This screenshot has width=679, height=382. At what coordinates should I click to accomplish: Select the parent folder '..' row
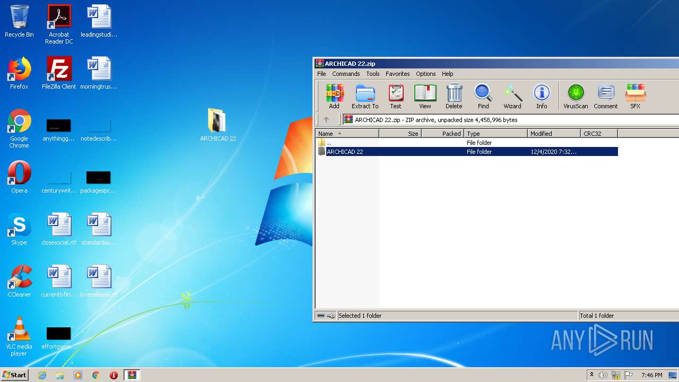(467, 143)
